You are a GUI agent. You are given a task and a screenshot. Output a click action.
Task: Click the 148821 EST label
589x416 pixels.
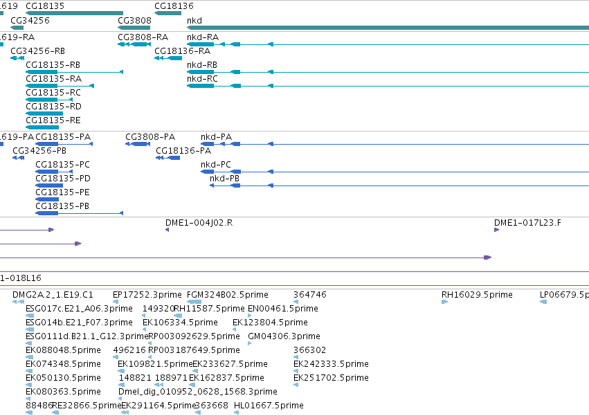(x=135, y=378)
